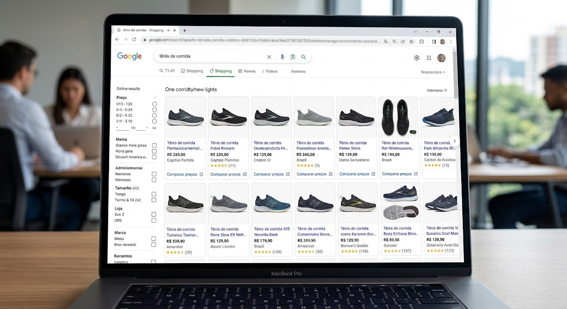Select the 0-5 - 0:24 price radio button
567x309 pixels.
tap(154, 110)
